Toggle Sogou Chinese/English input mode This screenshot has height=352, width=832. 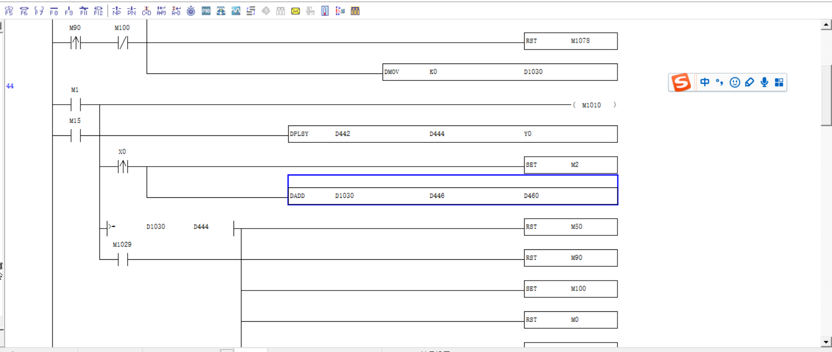click(x=704, y=82)
